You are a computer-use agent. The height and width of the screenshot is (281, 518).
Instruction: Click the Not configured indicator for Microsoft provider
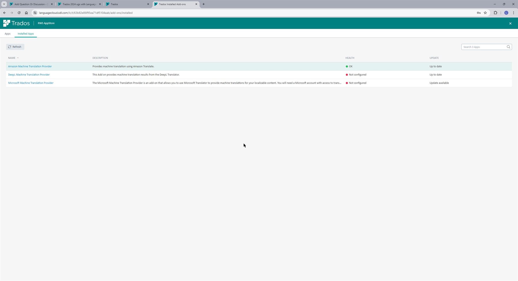pos(356,83)
